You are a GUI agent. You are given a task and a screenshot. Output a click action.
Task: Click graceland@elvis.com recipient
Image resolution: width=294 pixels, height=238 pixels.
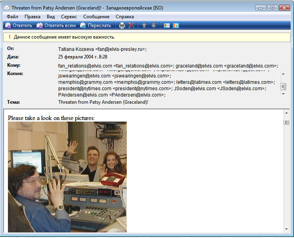(x=227, y=66)
